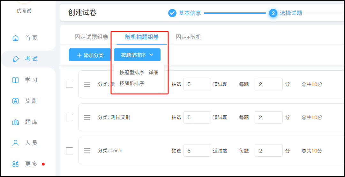Click the chevron arrow on the sort dropdown
The width and height of the screenshot is (345, 177).
point(151,55)
